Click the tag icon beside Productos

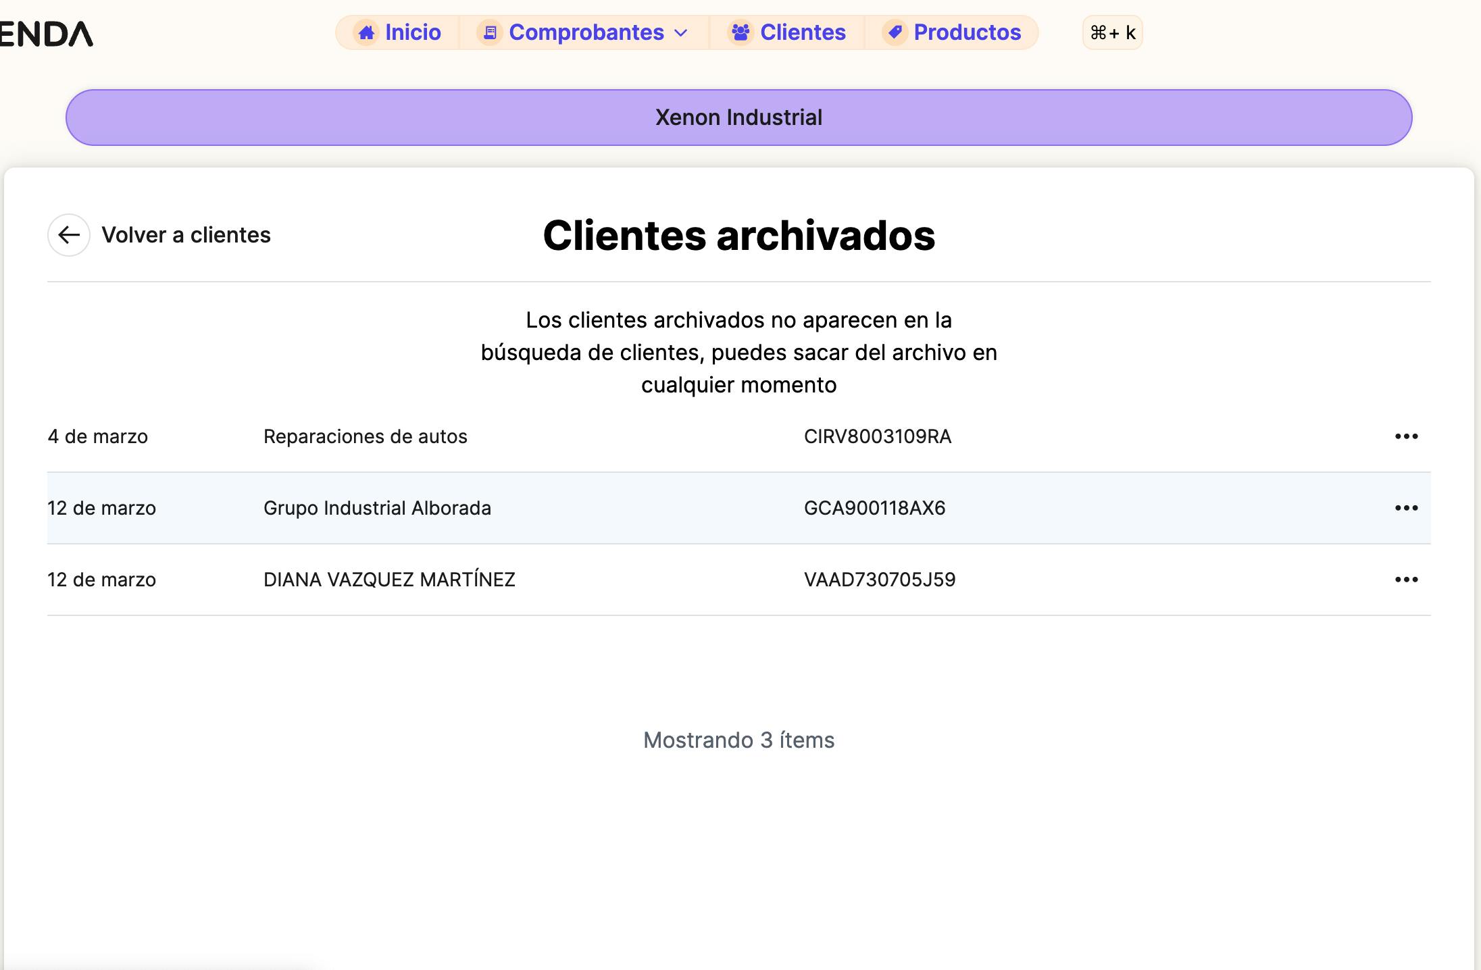(x=895, y=32)
